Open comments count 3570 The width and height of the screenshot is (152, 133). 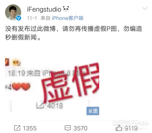pos(80,128)
